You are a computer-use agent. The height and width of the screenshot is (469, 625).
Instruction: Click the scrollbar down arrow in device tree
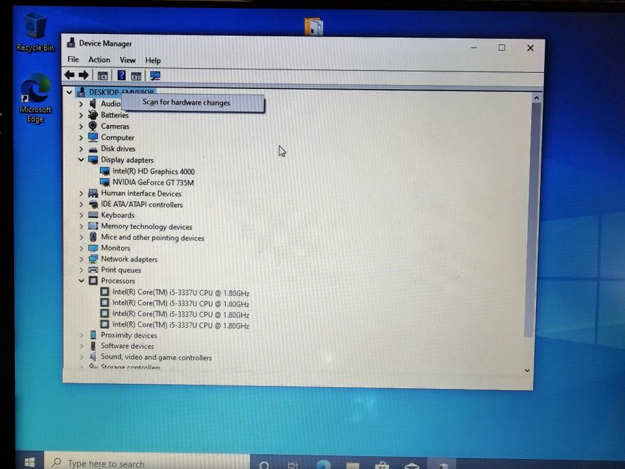coord(527,370)
